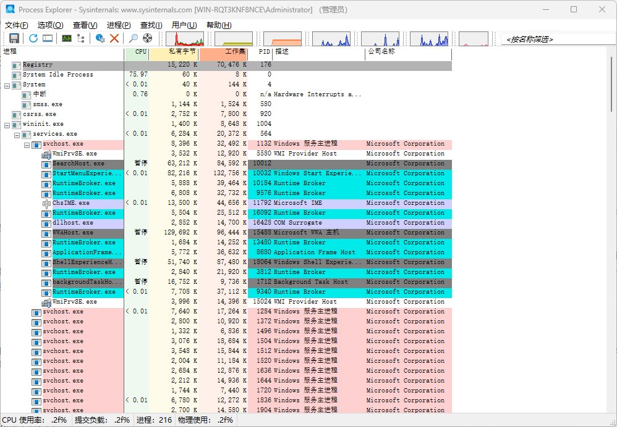Select the SearchHost.exe process row
Screen dimensions: 617x427
click(x=78, y=164)
